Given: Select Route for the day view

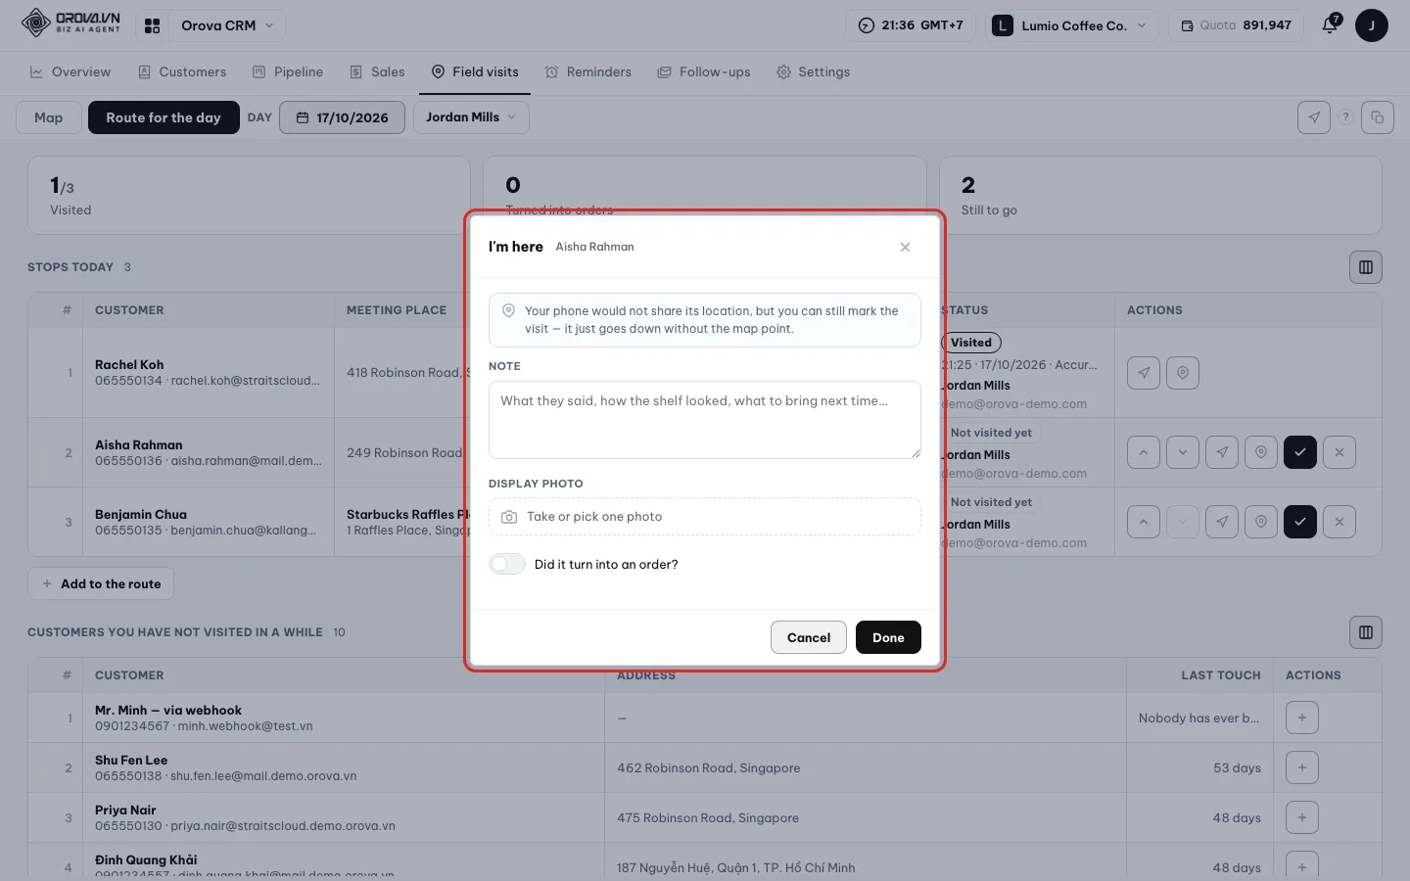Looking at the screenshot, I should [164, 117].
